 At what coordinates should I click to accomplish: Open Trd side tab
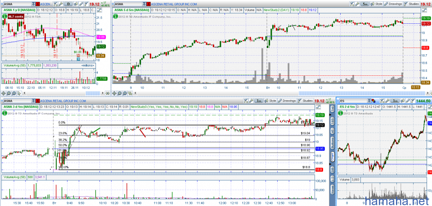333,110
